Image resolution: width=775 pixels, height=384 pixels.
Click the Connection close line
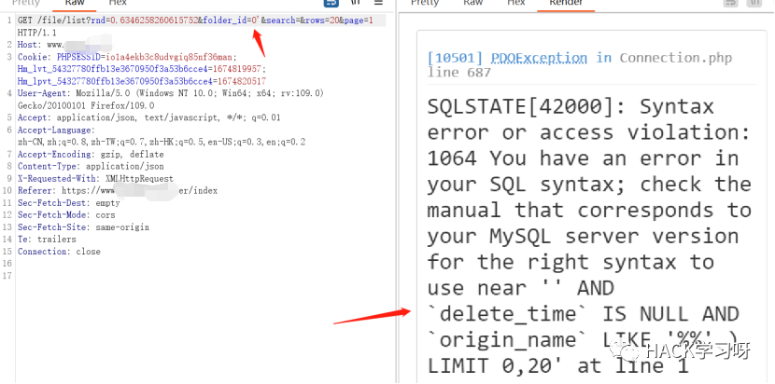click(60, 252)
